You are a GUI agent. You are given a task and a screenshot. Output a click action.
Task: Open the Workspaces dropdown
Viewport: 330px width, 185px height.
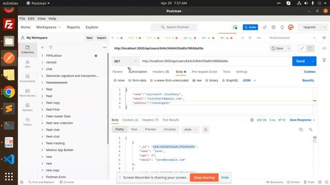[x=48, y=27]
